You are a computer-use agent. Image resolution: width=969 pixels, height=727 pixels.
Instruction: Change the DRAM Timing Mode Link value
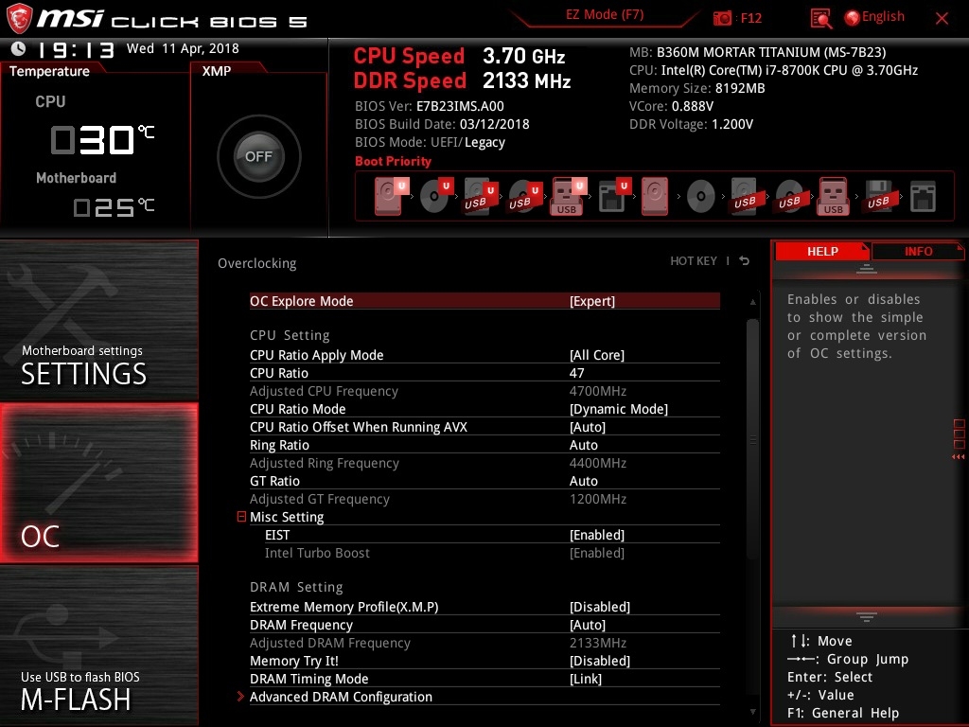[585, 678]
